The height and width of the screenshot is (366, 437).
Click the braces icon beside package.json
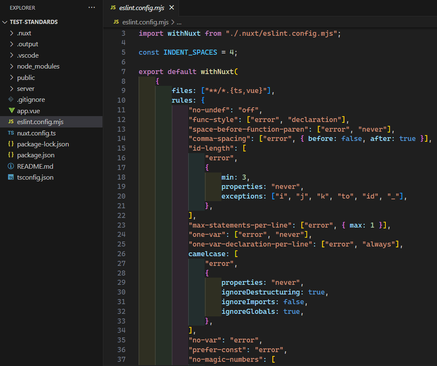(x=11, y=155)
